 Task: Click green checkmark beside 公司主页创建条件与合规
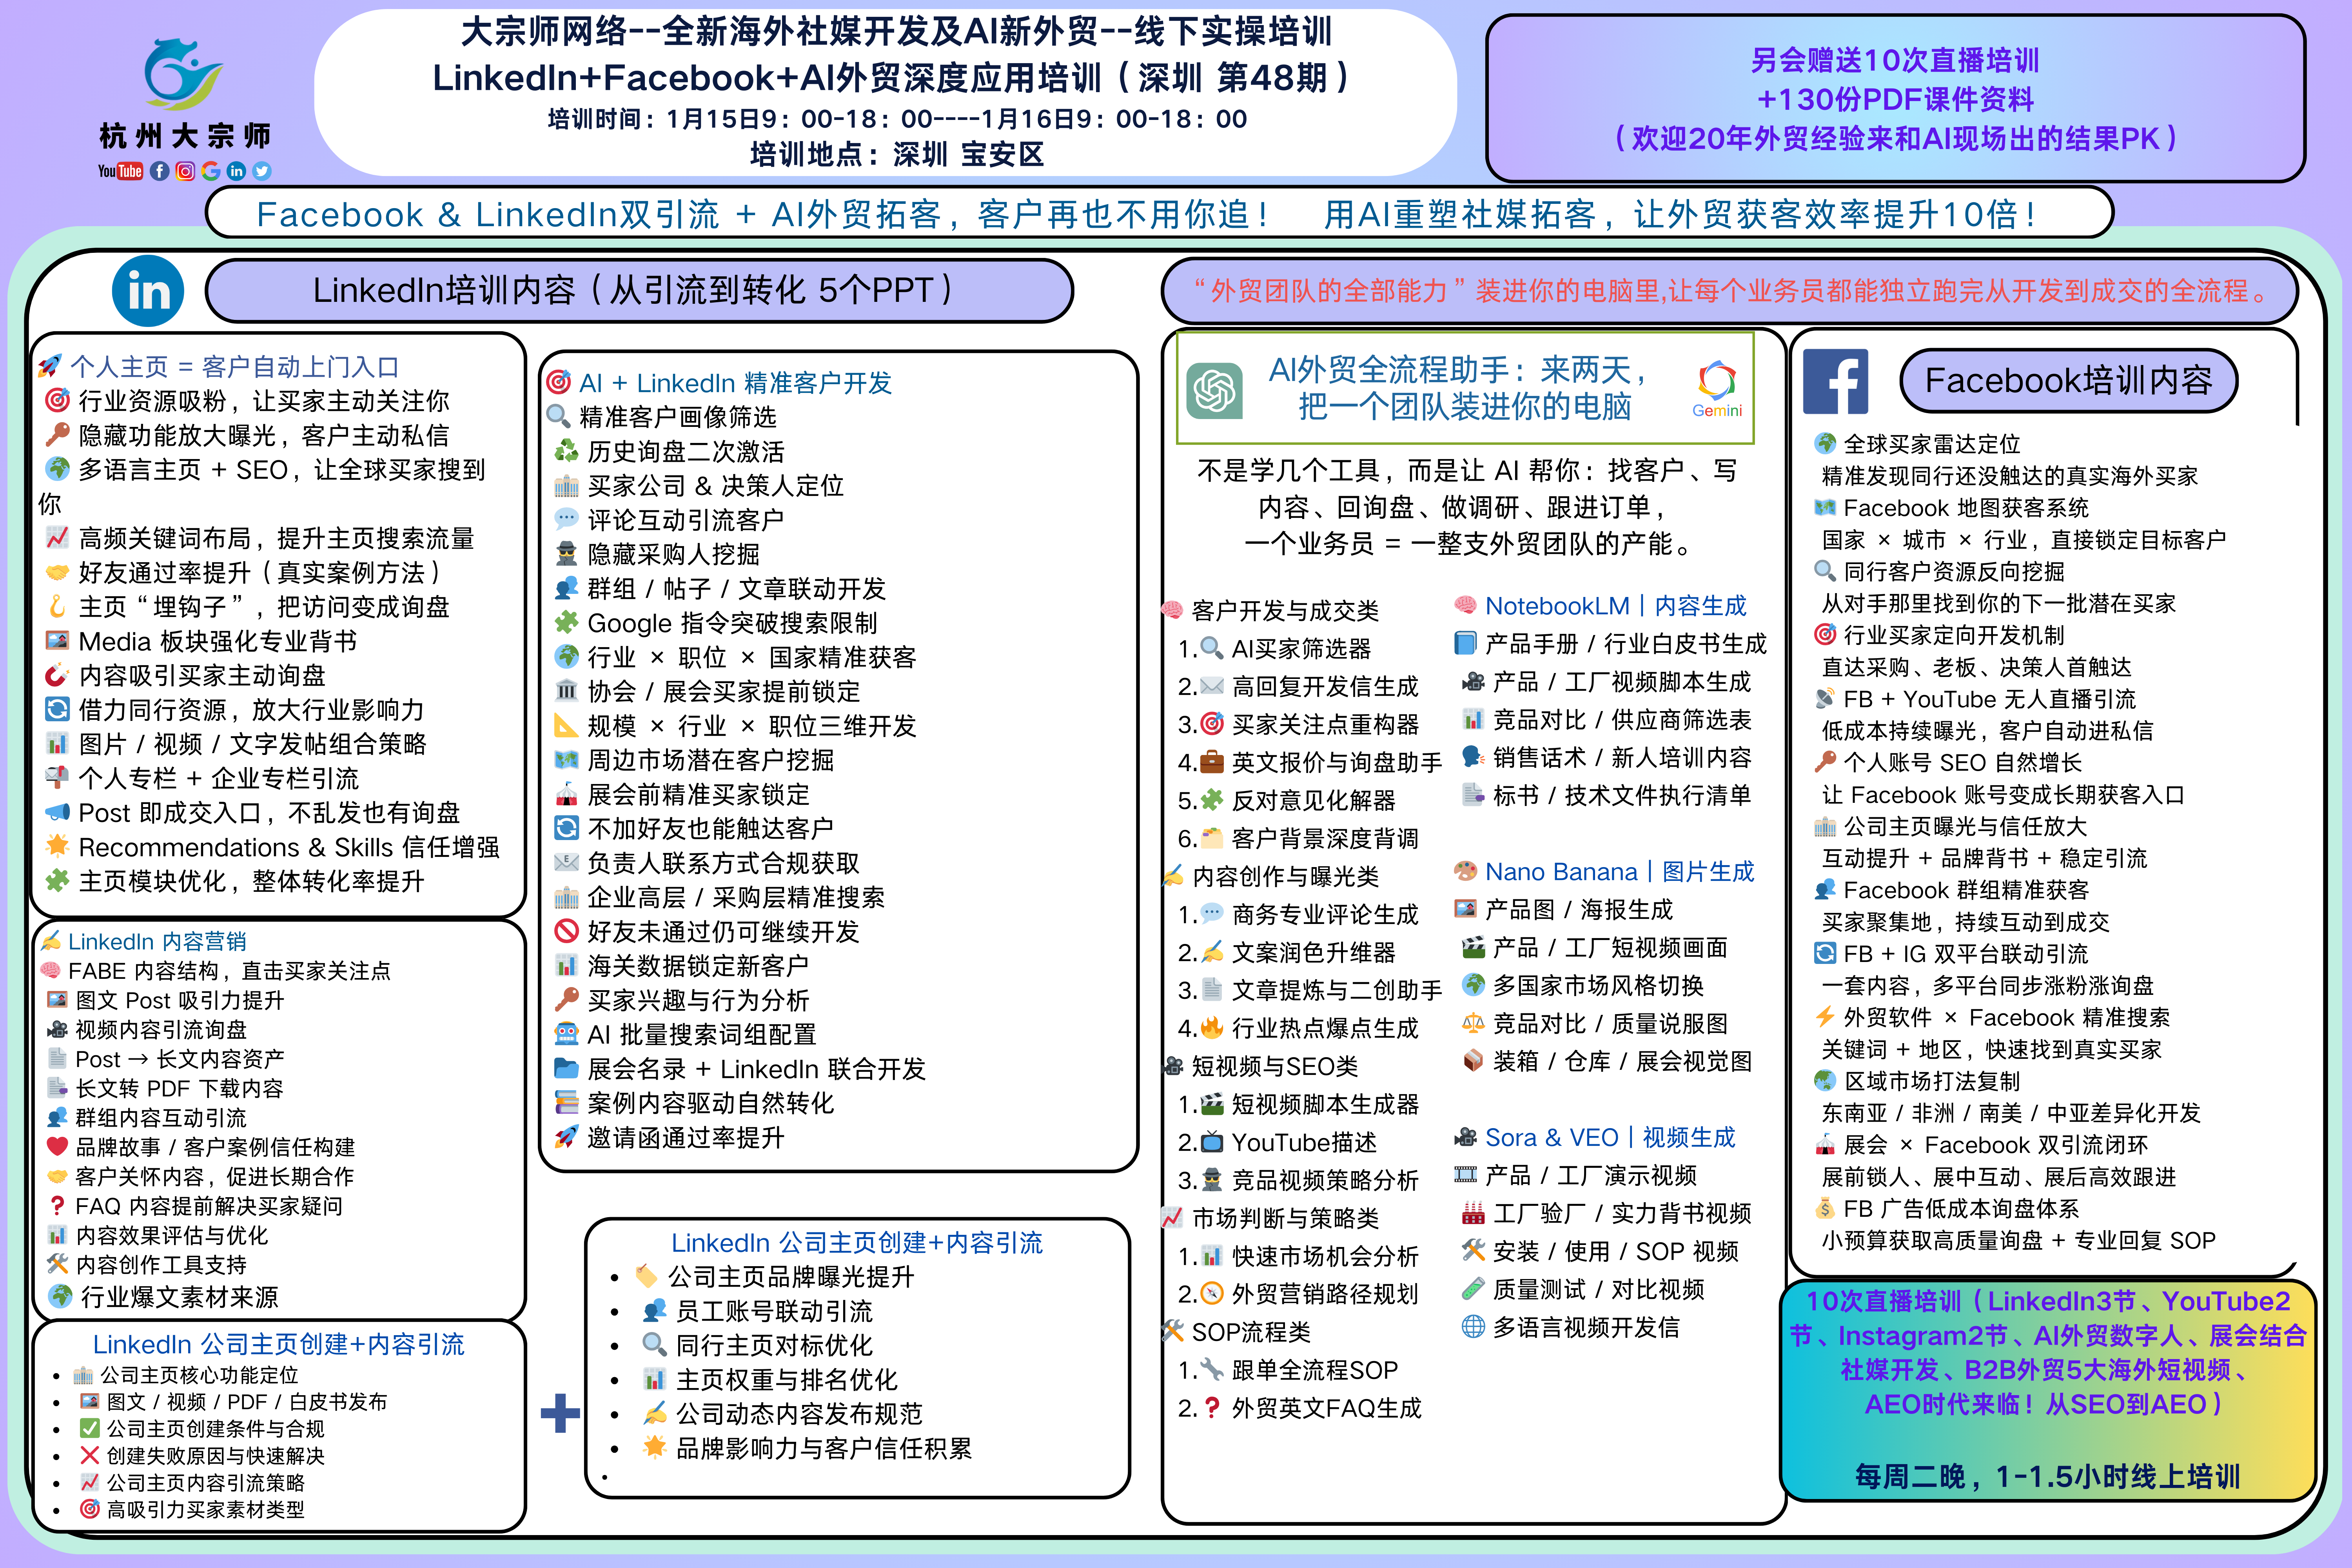pos(90,1428)
